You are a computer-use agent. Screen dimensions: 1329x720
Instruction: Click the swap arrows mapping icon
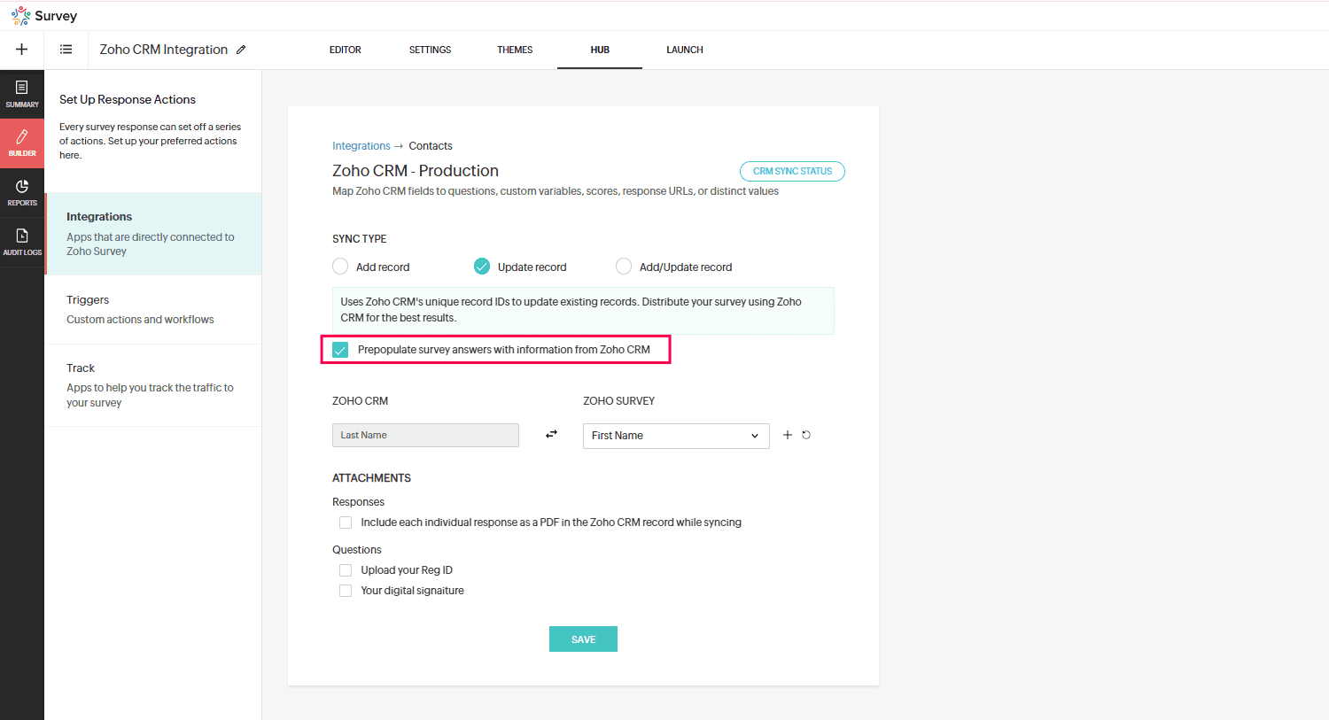click(551, 434)
